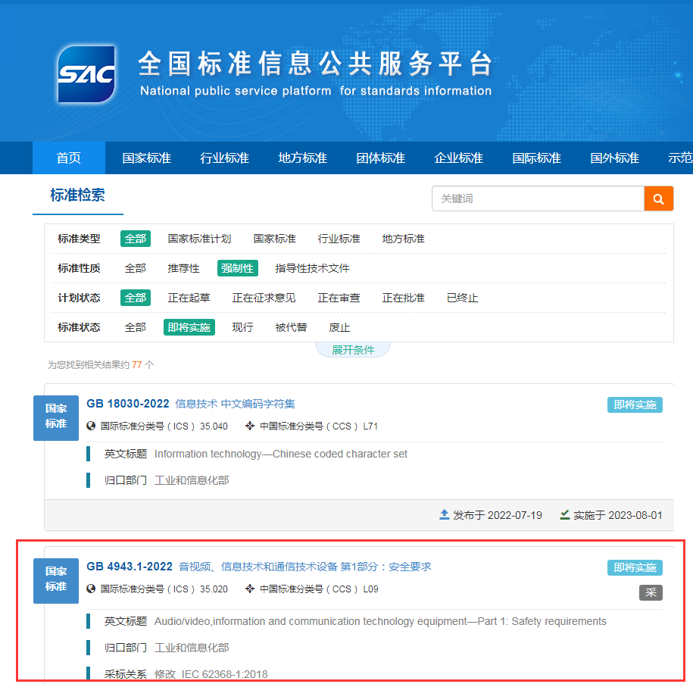Image resolution: width=693 pixels, height=684 pixels.
Task: Click English title Information technology—Chinese coded character set
Action: click(x=281, y=454)
